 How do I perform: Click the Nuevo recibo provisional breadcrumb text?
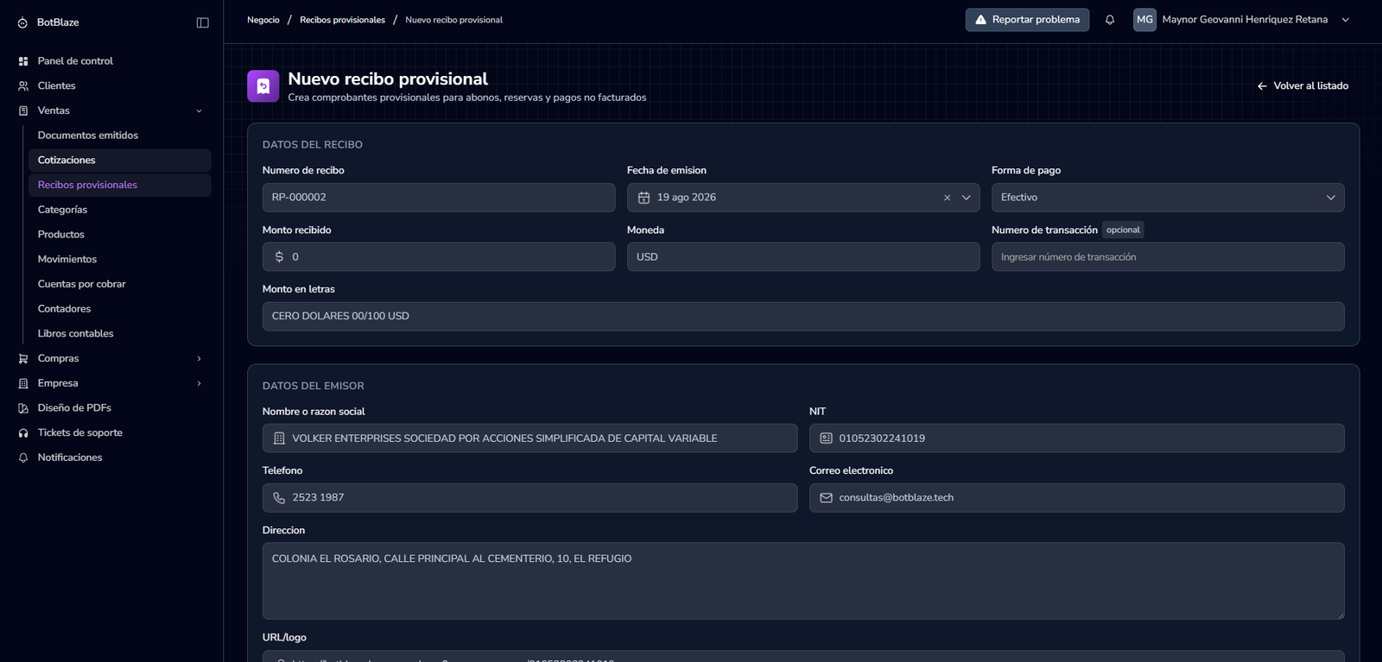pyautogui.click(x=454, y=20)
